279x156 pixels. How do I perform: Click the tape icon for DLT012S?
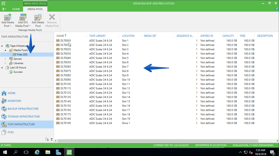pyautogui.click(x=58, y=93)
